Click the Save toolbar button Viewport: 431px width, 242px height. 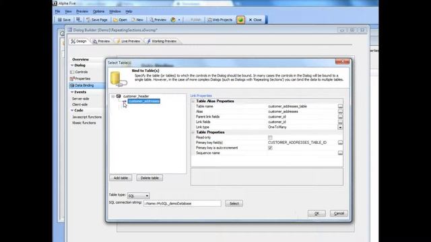click(x=64, y=19)
